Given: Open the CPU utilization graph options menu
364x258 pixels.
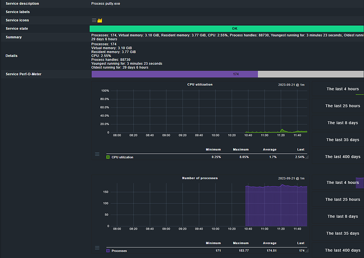Looking at the screenshot, I should pos(97,154).
